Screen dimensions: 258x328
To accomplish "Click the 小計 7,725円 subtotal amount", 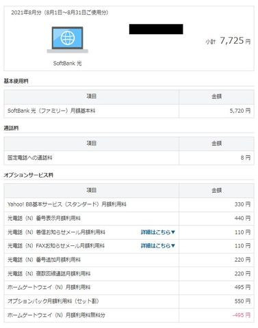I will point(228,41).
